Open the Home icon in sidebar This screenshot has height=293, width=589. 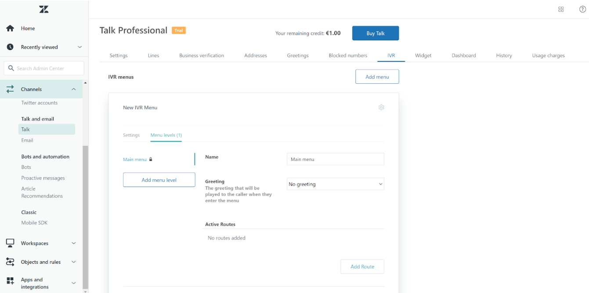(10, 29)
